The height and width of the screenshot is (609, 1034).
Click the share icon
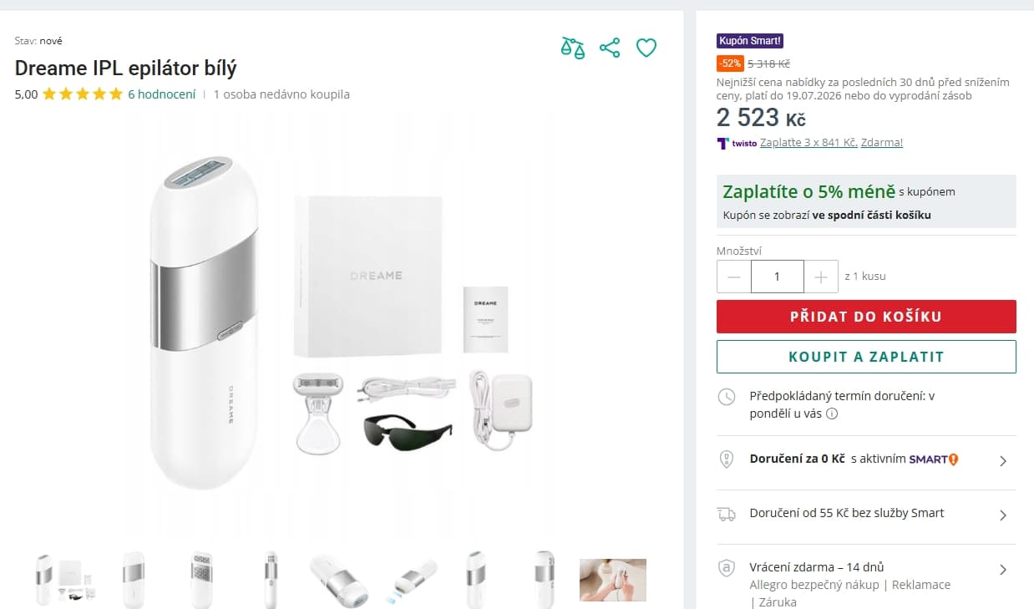click(610, 48)
